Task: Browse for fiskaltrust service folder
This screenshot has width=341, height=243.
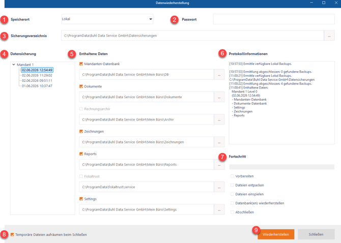Action: (x=219, y=187)
